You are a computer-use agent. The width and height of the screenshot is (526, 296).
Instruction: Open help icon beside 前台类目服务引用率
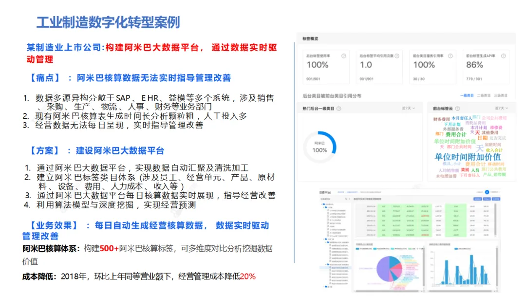pos(450,56)
